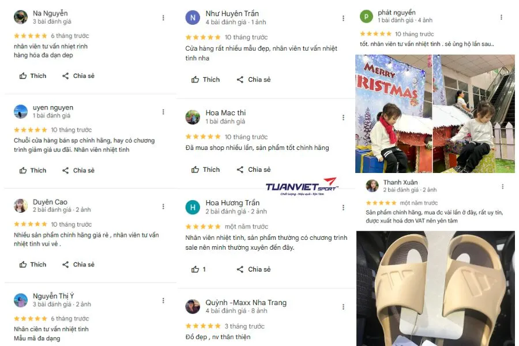Screen dimensions: 519x346
Task: Share Hoa Mac thi's review via Chia sẻ
Action: pos(254,170)
